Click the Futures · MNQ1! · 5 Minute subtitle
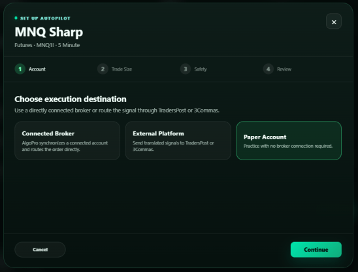 point(47,45)
